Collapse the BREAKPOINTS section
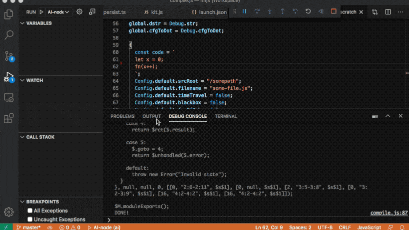The width and height of the screenshot is (409, 230). (x=22, y=202)
